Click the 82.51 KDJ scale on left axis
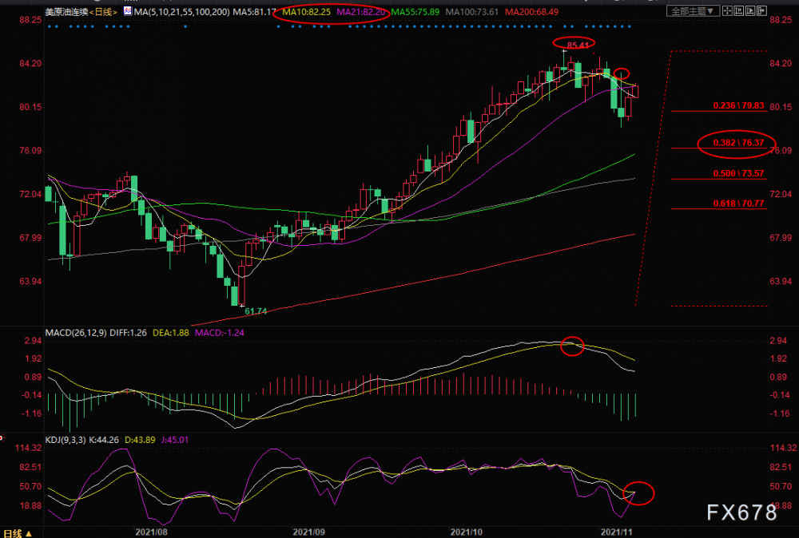This screenshot has height=538, width=799. pos(30,467)
